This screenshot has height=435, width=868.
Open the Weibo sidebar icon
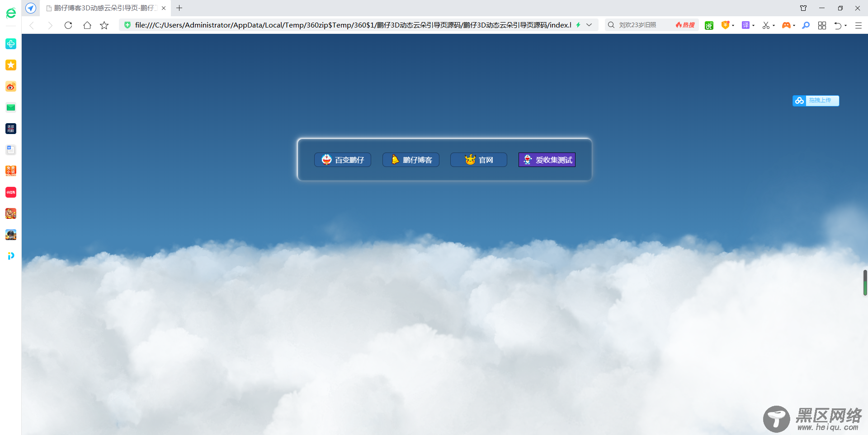click(11, 86)
